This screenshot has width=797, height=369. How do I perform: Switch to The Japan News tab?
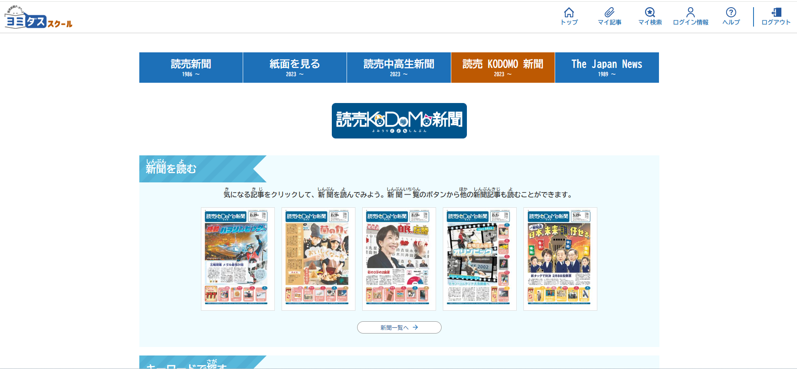pyautogui.click(x=607, y=68)
